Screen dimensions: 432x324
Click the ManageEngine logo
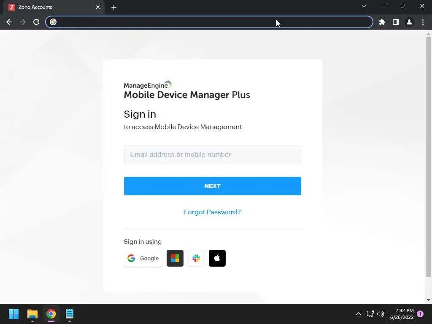(x=148, y=85)
